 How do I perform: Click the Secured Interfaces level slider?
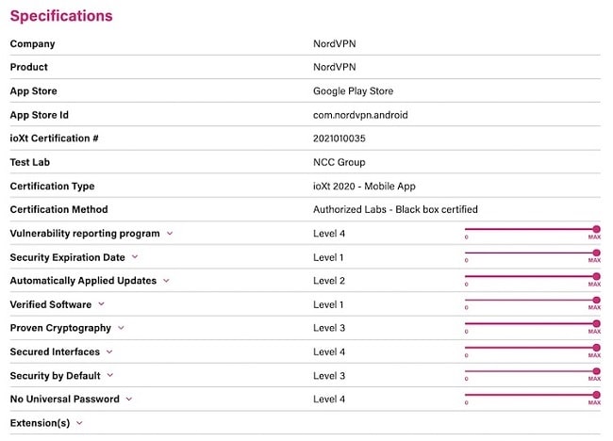click(x=531, y=347)
